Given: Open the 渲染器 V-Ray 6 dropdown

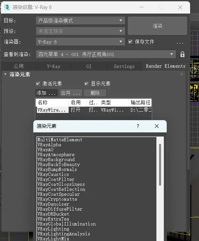Looking at the screenshot, I should 81,42.
